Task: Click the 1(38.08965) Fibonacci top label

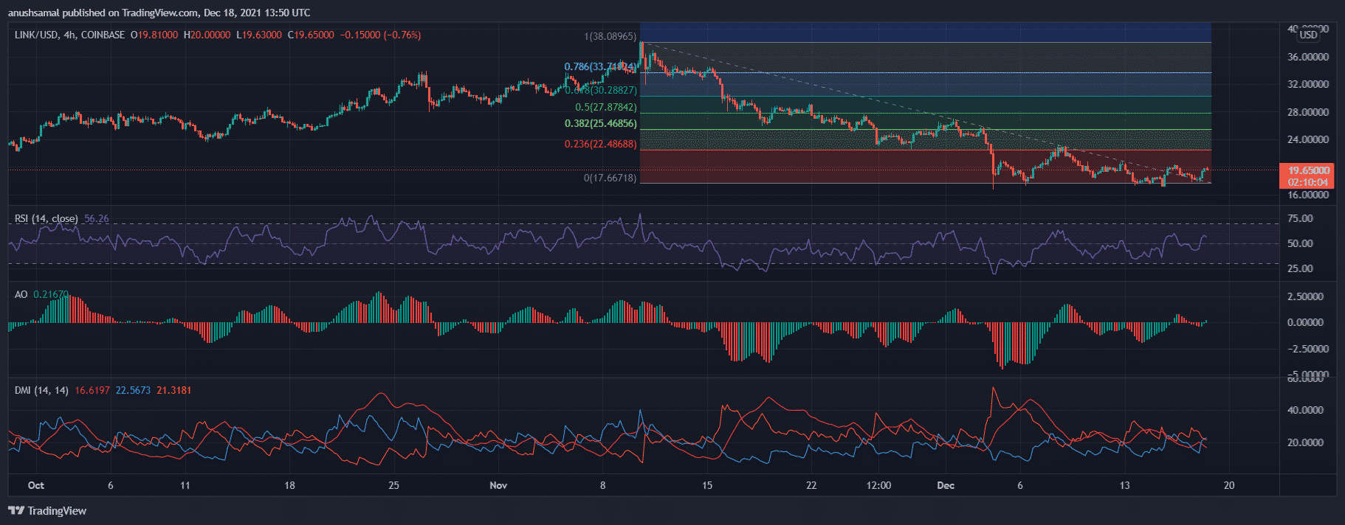Action: (610, 36)
